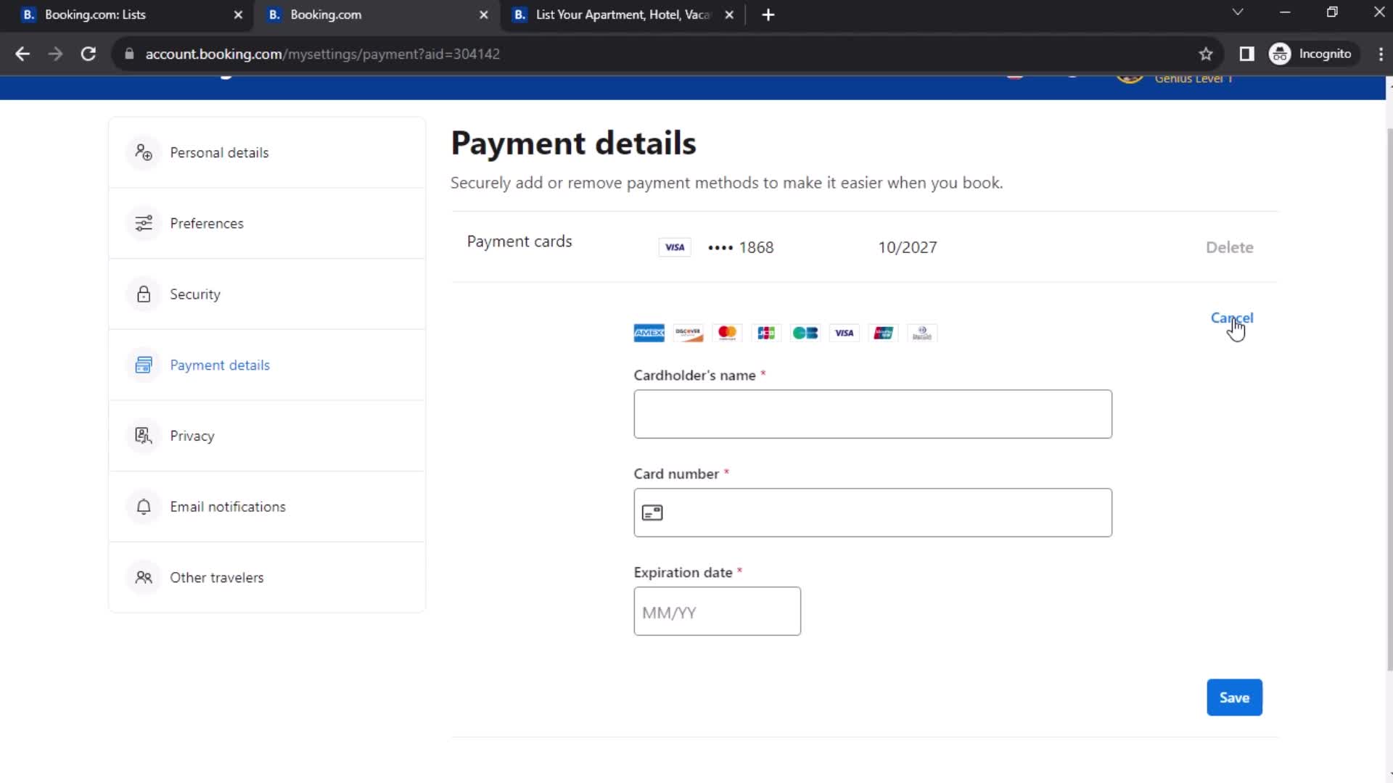This screenshot has height=783, width=1393.
Task: Click the Payment details card icon
Action: [x=144, y=365]
